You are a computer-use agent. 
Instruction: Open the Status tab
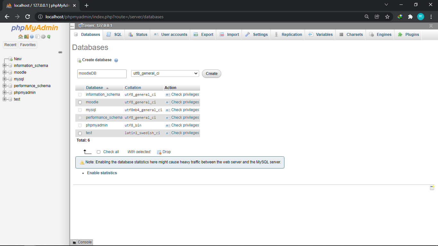click(x=138, y=35)
